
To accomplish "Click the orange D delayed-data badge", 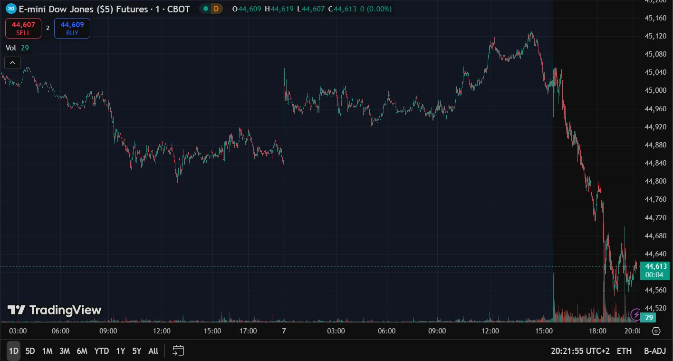I will point(216,9).
